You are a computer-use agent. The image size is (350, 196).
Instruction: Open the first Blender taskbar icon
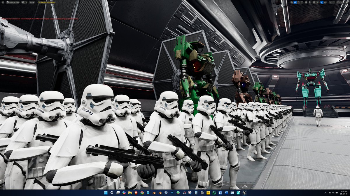154,193
